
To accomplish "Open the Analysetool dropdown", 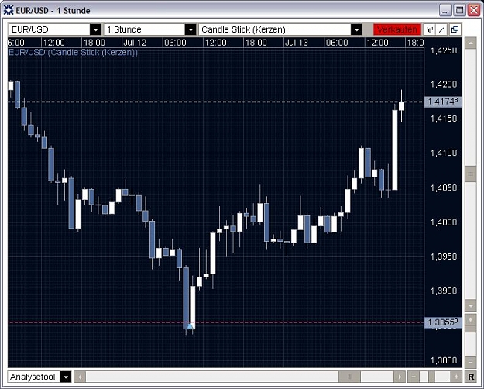I will pos(39,377).
